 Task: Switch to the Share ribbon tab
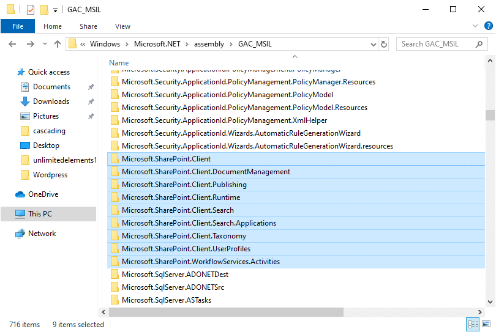click(x=88, y=26)
